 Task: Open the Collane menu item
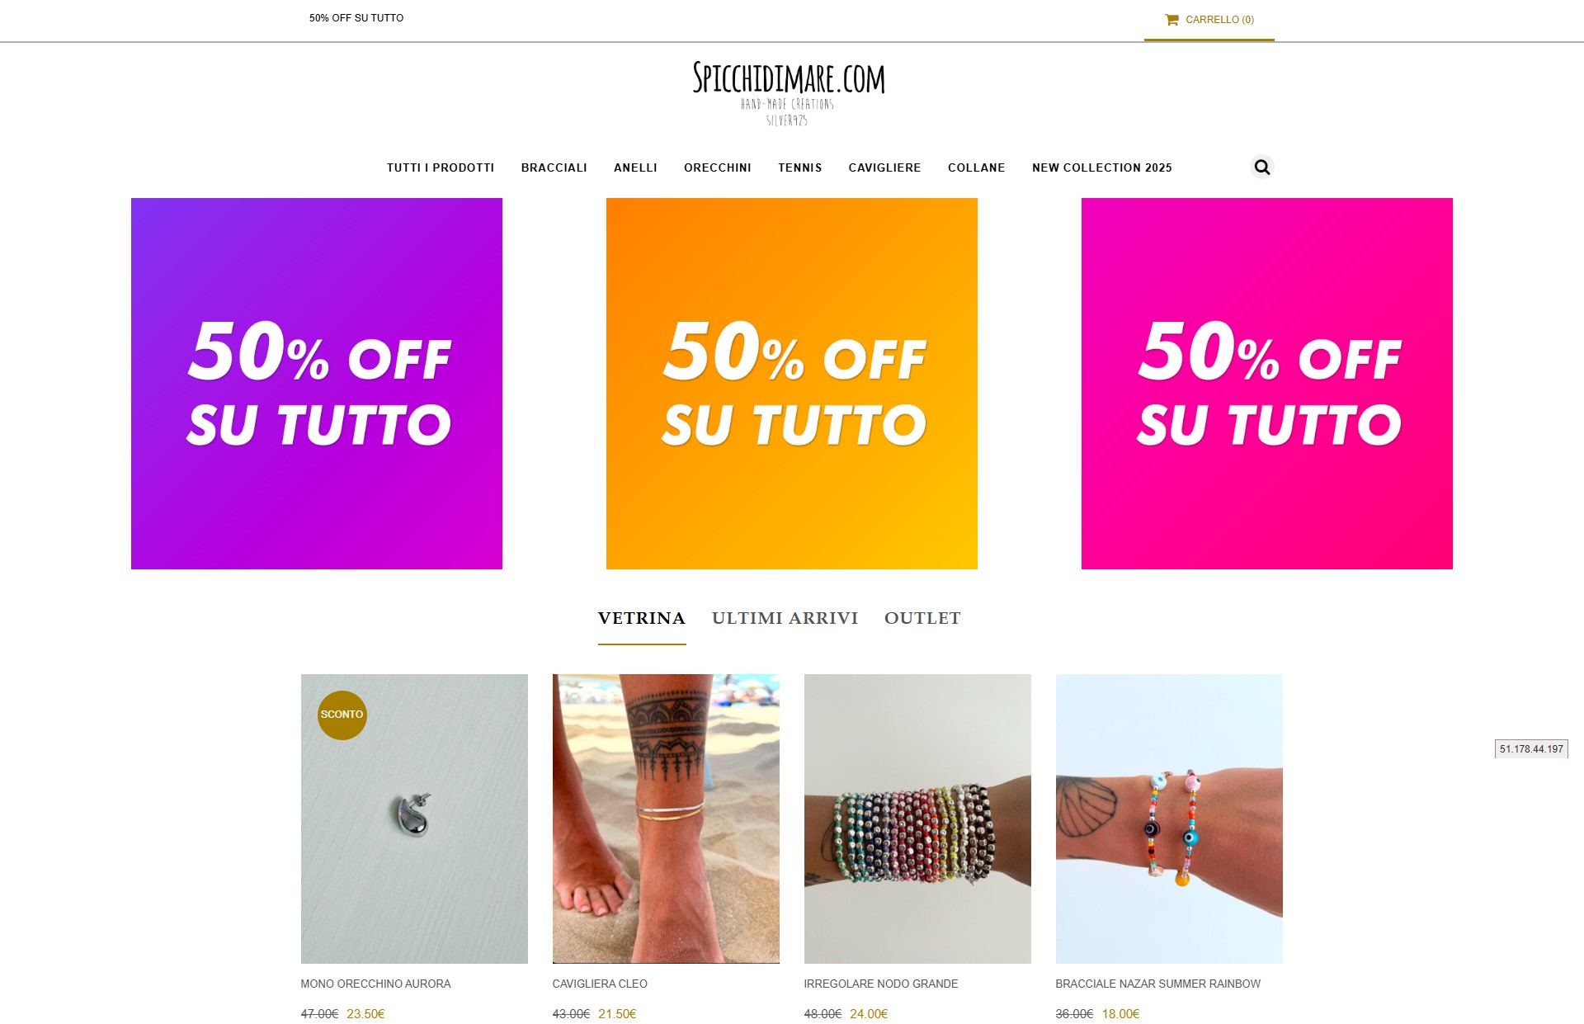coord(976,168)
